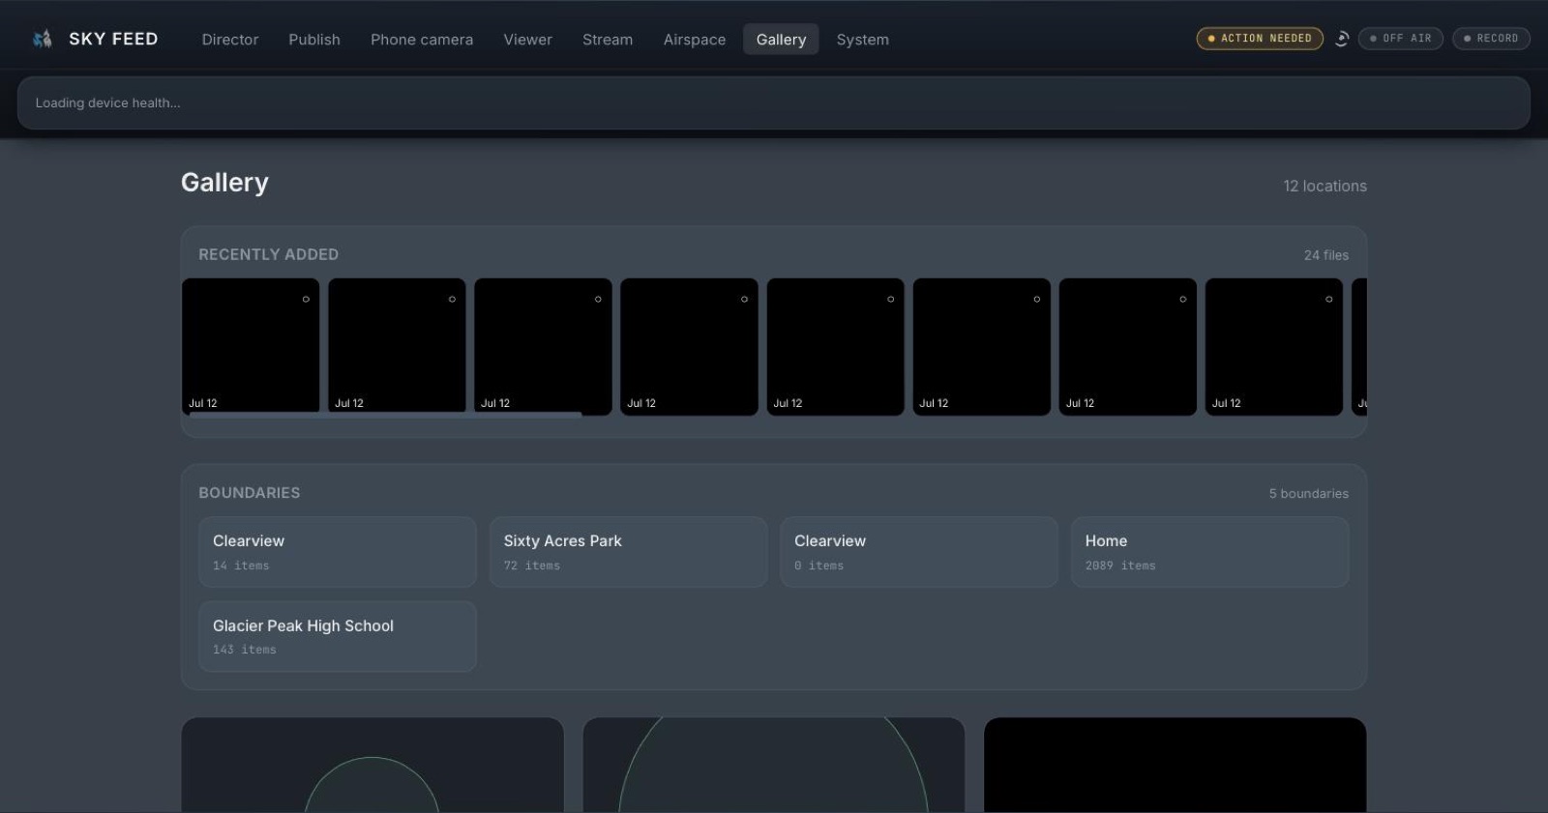1548x813 pixels.
Task: Open the first Recently Added thumbnail
Action: pos(251,346)
